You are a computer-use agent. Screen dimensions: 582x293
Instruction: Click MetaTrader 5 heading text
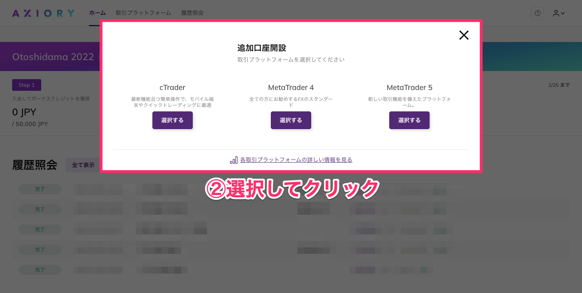click(409, 88)
